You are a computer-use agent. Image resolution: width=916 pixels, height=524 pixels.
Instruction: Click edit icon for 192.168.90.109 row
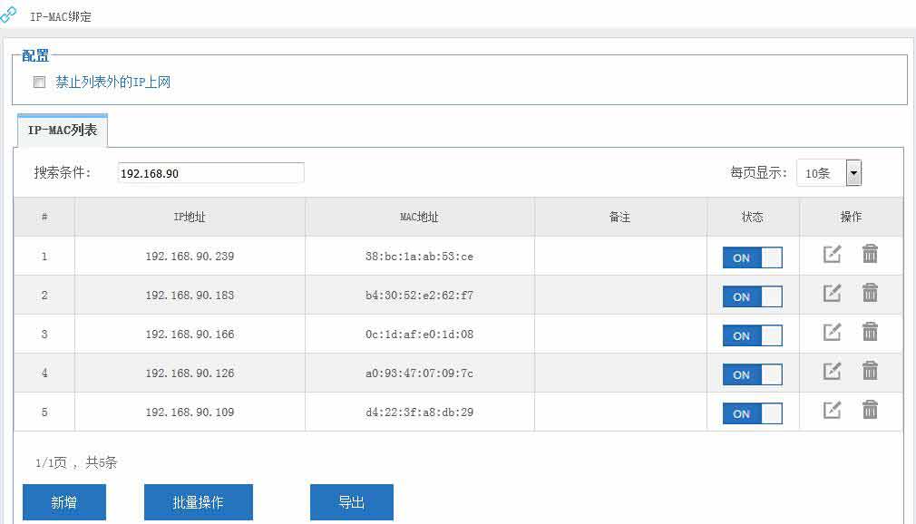tap(832, 411)
